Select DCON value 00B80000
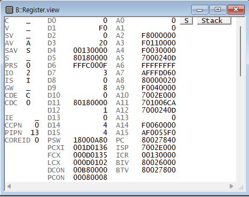 point(90,170)
